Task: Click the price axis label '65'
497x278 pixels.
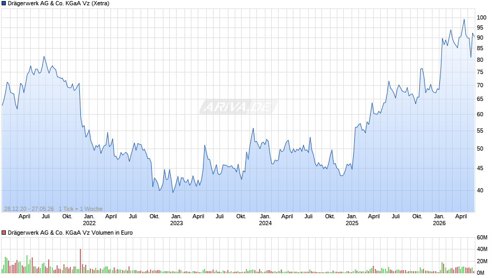Action: coord(480,99)
